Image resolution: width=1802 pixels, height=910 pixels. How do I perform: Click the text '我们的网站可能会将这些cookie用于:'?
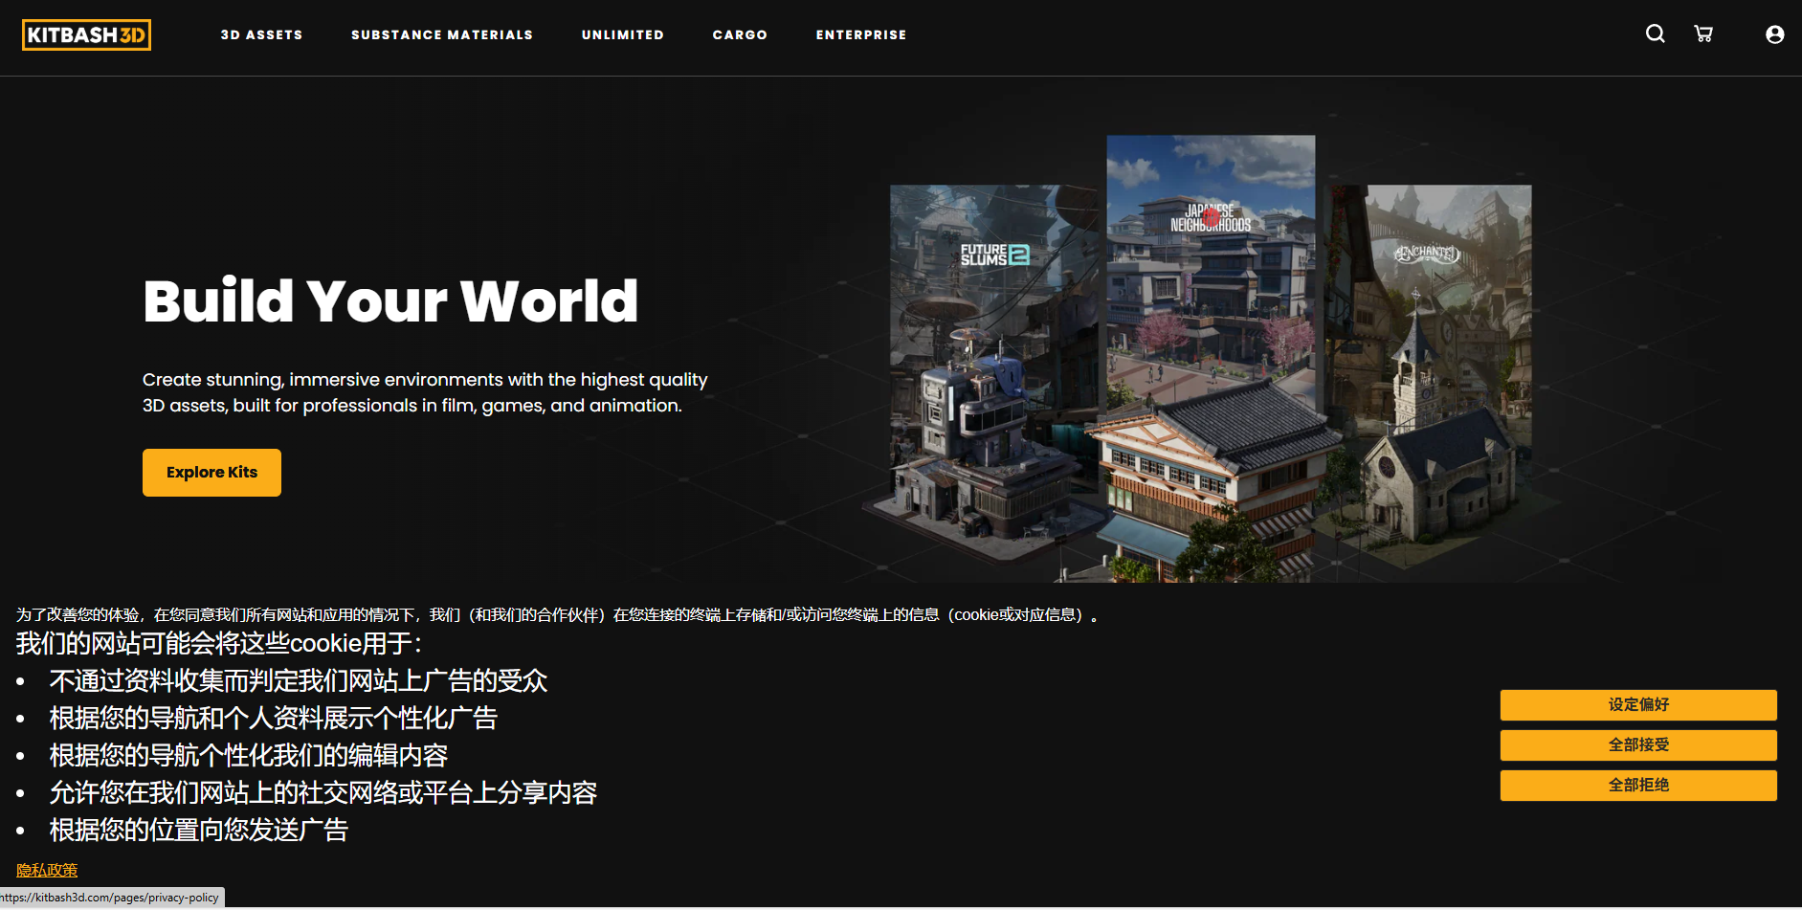tap(219, 643)
